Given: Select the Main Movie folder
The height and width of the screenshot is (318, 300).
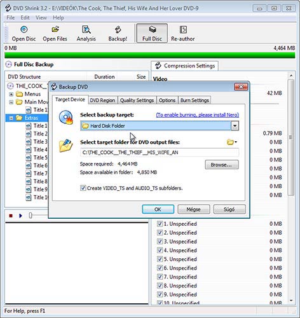Looking at the screenshot, I should 32,102.
